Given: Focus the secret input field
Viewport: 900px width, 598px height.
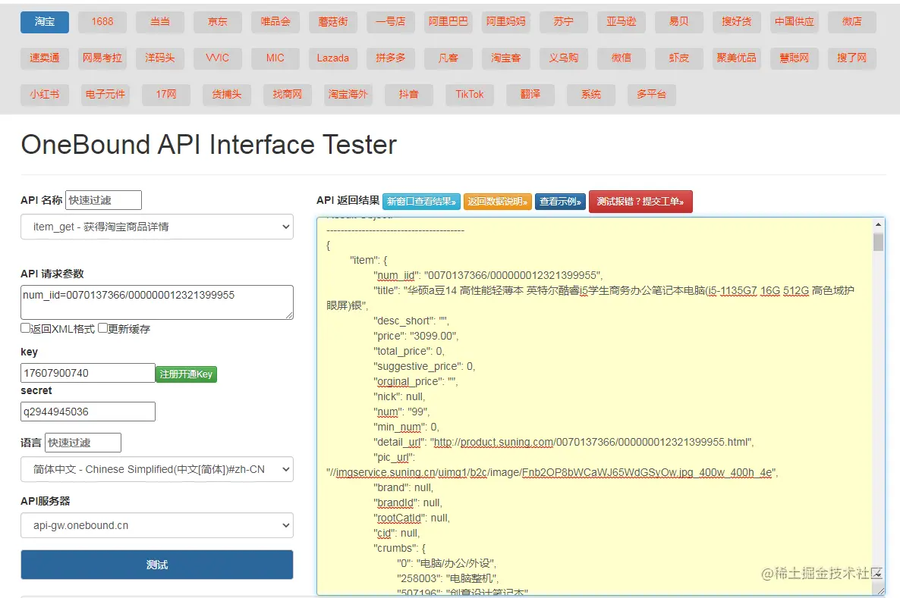Looking at the screenshot, I should pyautogui.click(x=88, y=412).
